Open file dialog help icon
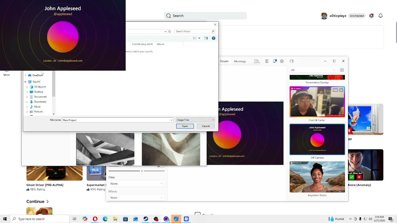Image resolution: width=397 pixels, height=223 pixels. coord(213,38)
